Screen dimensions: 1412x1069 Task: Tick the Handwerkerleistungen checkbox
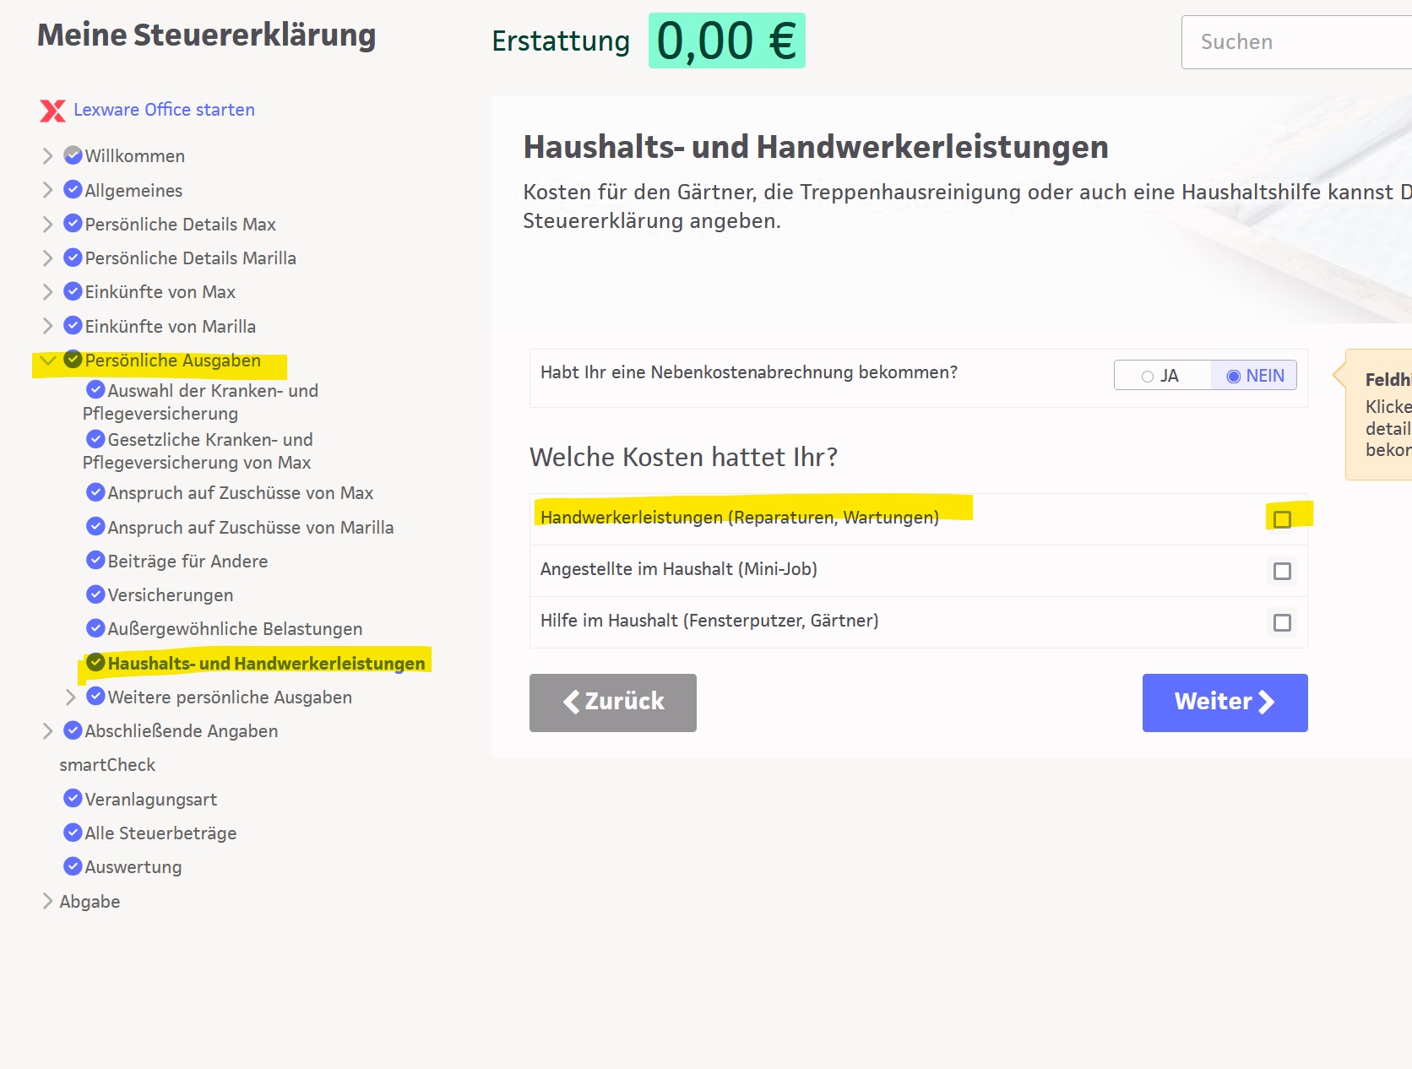pos(1282,519)
